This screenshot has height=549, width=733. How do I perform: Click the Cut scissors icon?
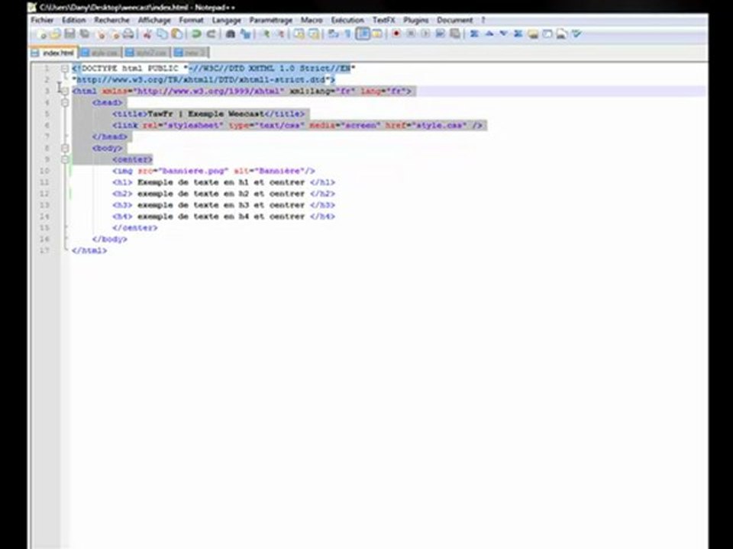pos(147,34)
